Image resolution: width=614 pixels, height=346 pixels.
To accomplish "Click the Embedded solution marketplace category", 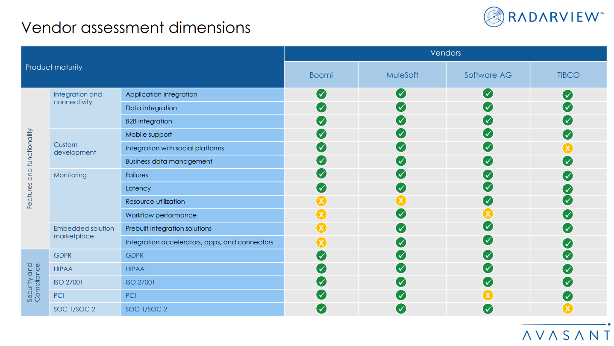I will pyautogui.click(x=84, y=232).
